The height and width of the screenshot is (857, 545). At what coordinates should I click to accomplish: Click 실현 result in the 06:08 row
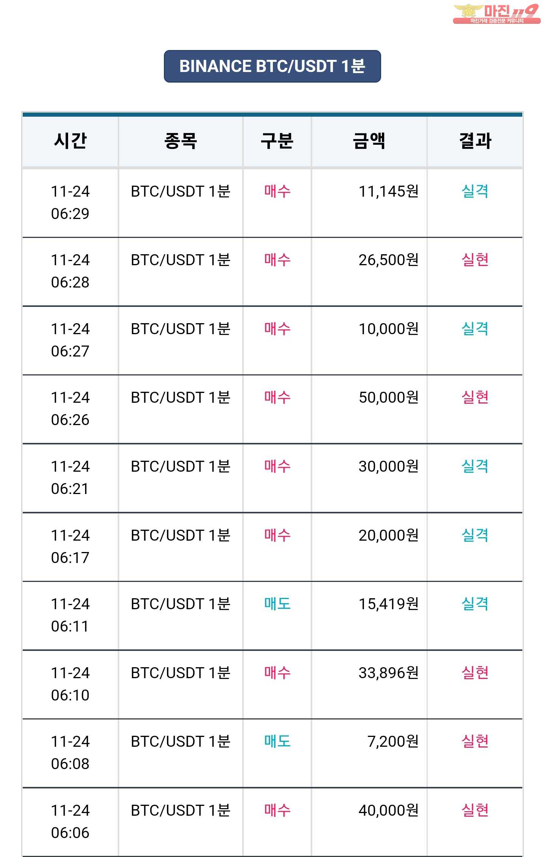click(x=475, y=741)
